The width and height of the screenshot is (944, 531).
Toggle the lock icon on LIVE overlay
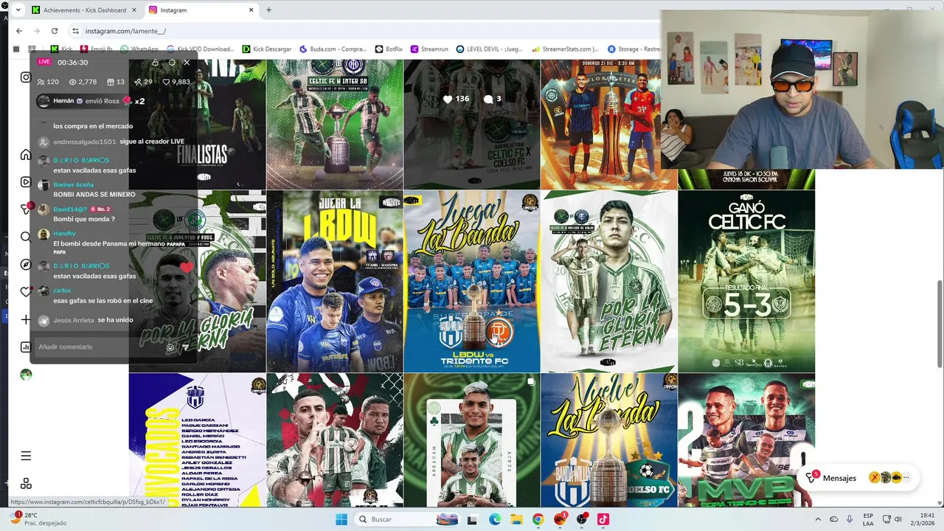click(x=154, y=63)
